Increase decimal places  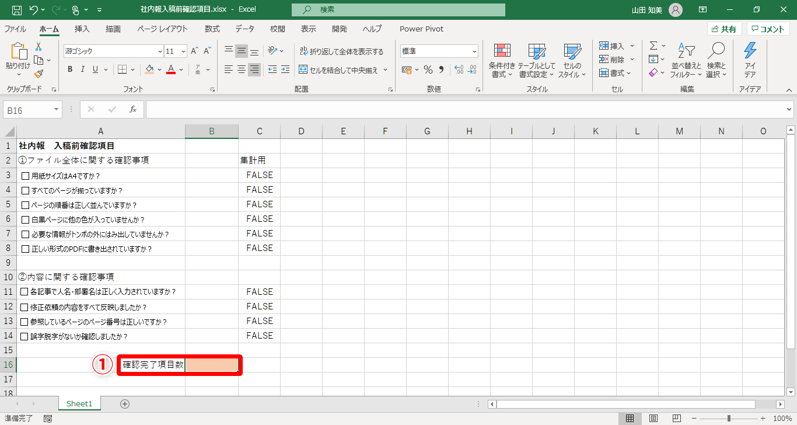[x=459, y=69]
